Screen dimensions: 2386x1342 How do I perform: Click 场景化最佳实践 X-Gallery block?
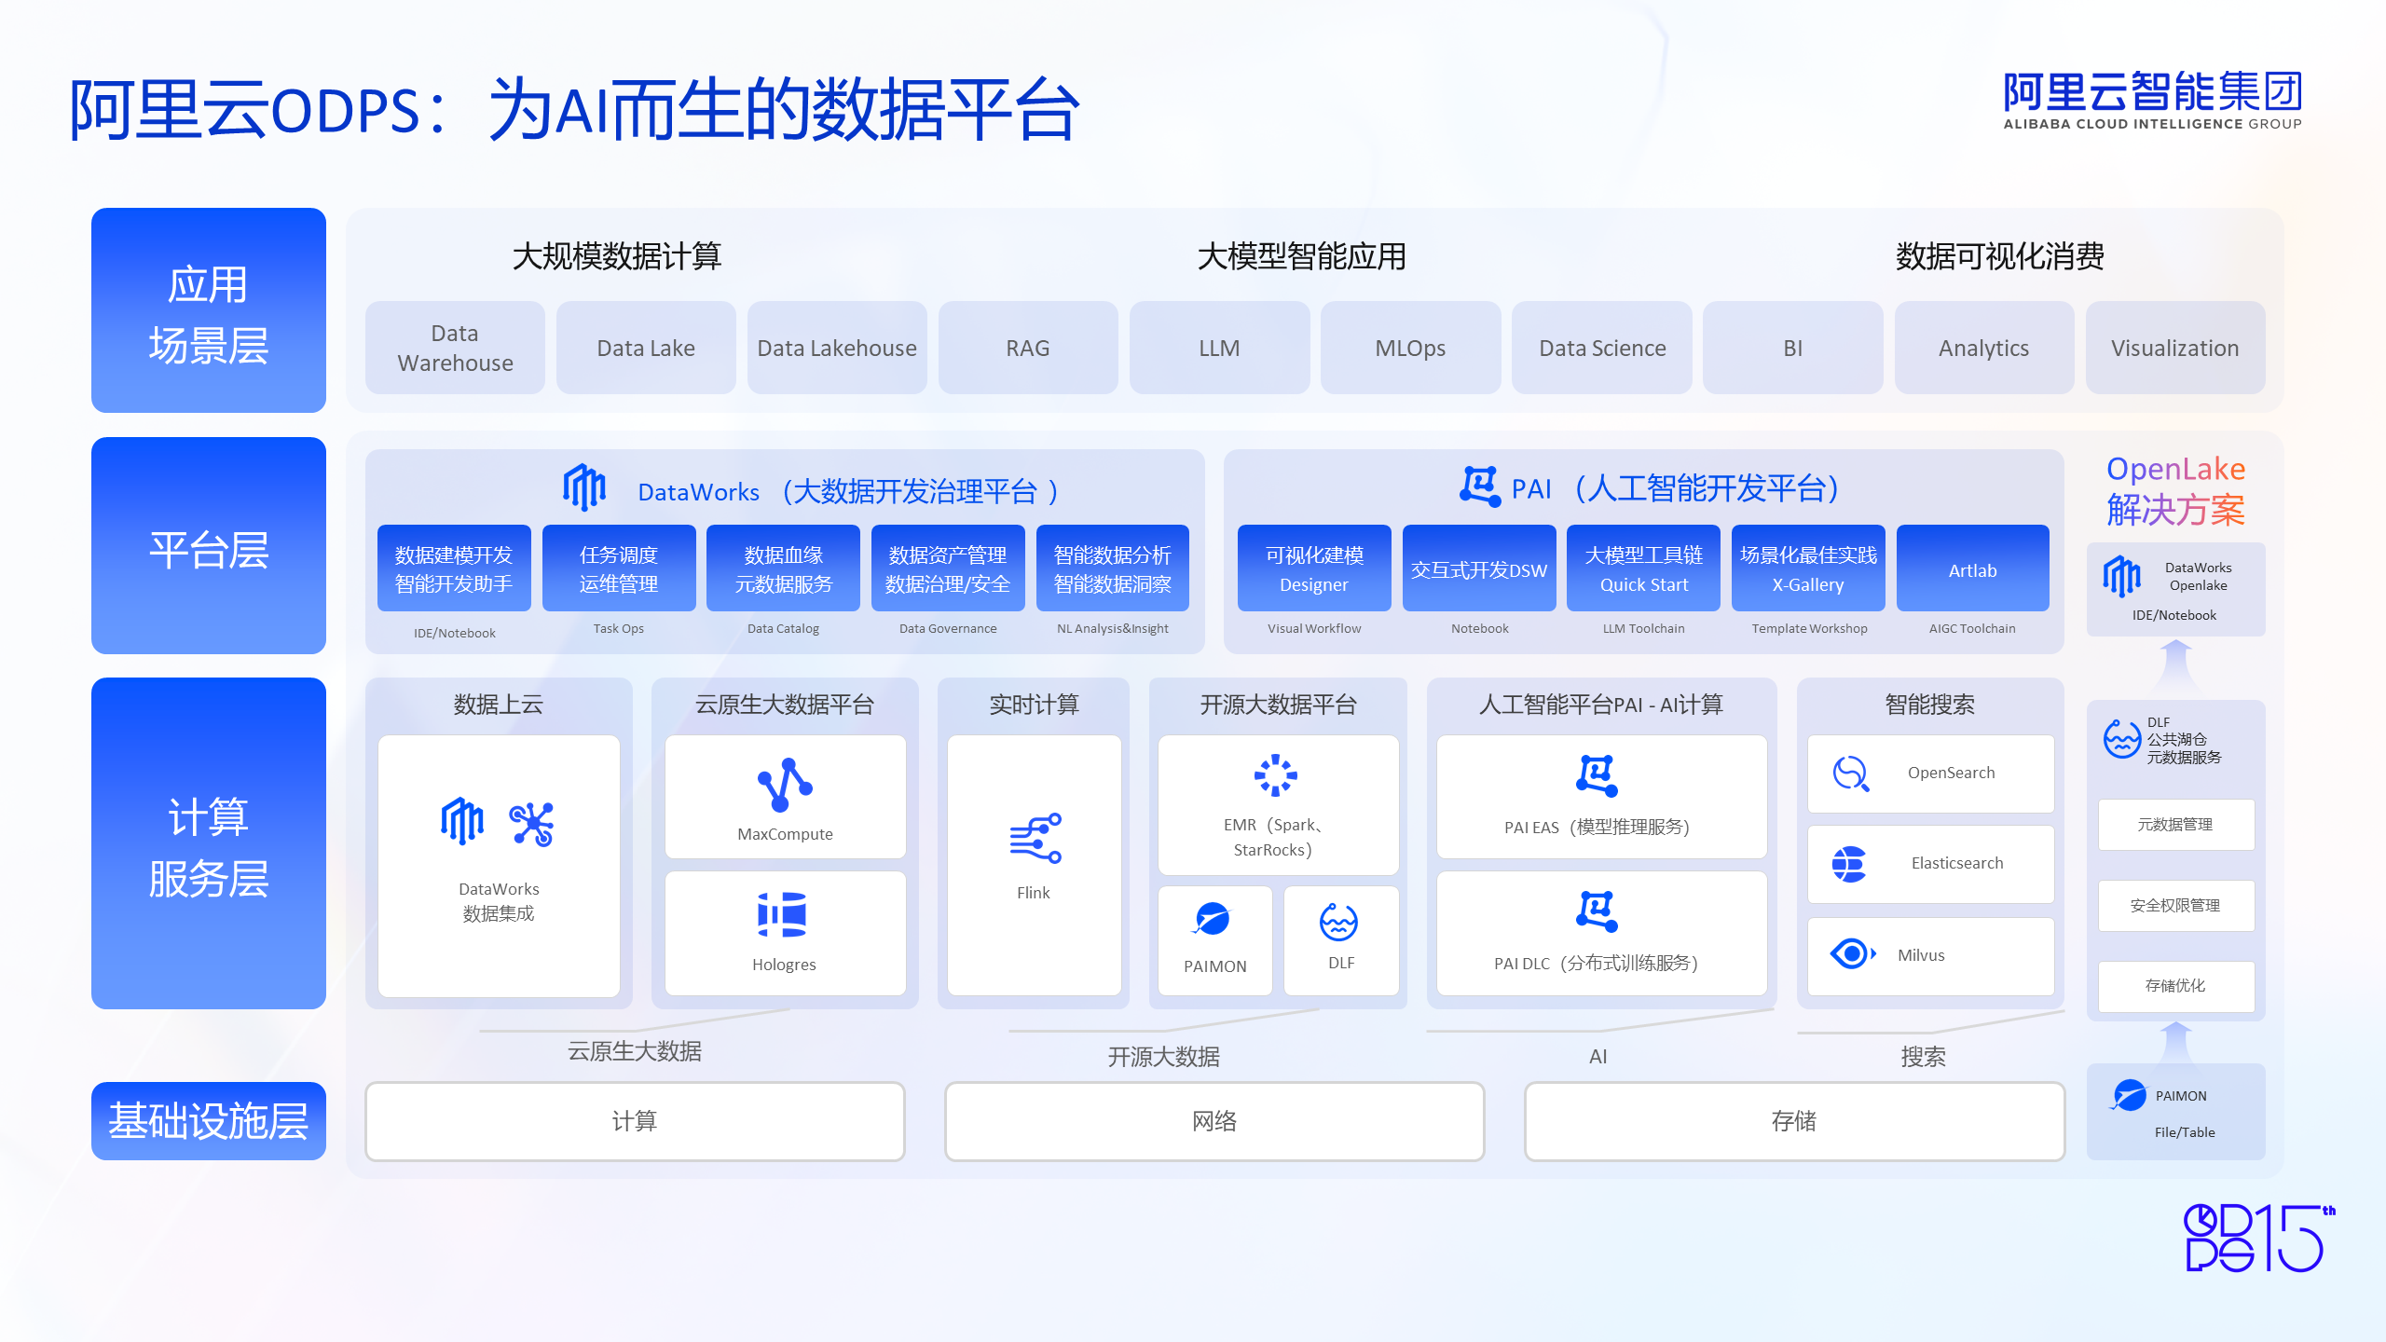1808,568
